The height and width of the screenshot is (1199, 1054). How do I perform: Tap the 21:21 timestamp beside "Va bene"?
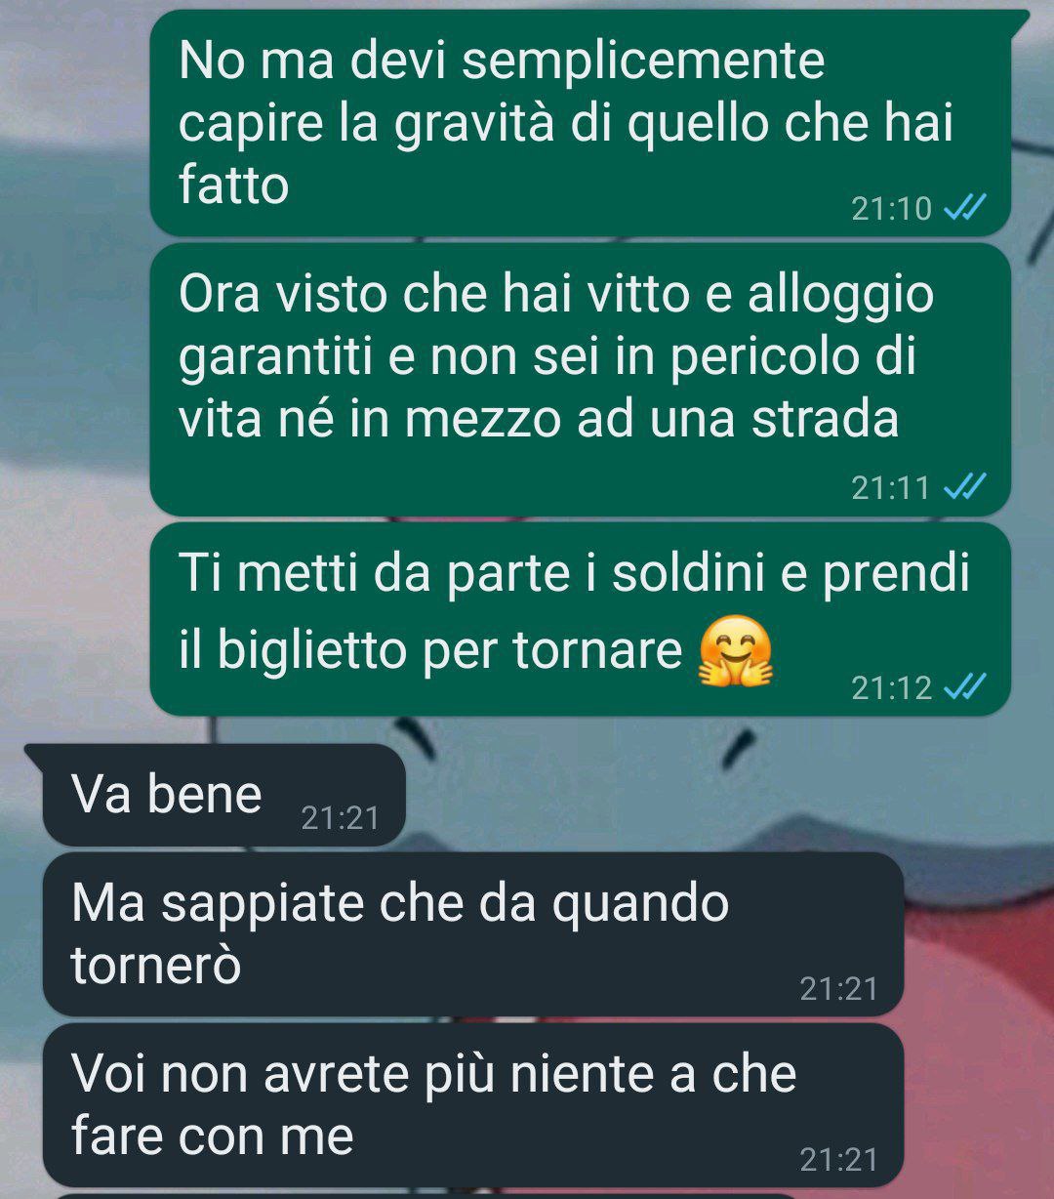click(340, 817)
